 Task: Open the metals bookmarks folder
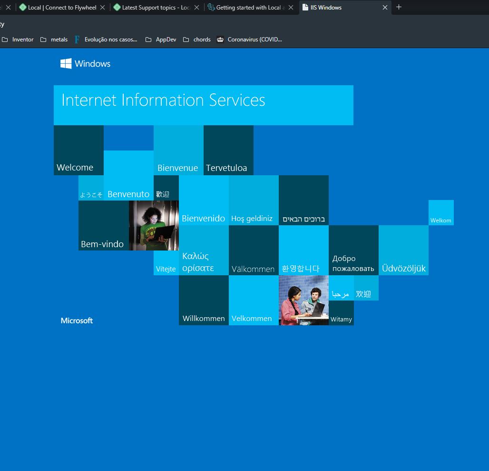point(54,40)
